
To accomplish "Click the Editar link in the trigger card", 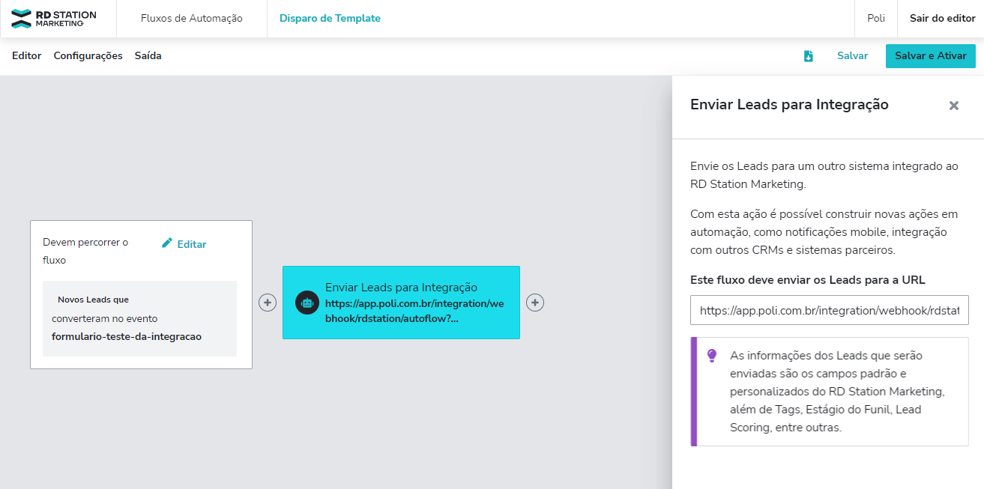I will [x=191, y=244].
